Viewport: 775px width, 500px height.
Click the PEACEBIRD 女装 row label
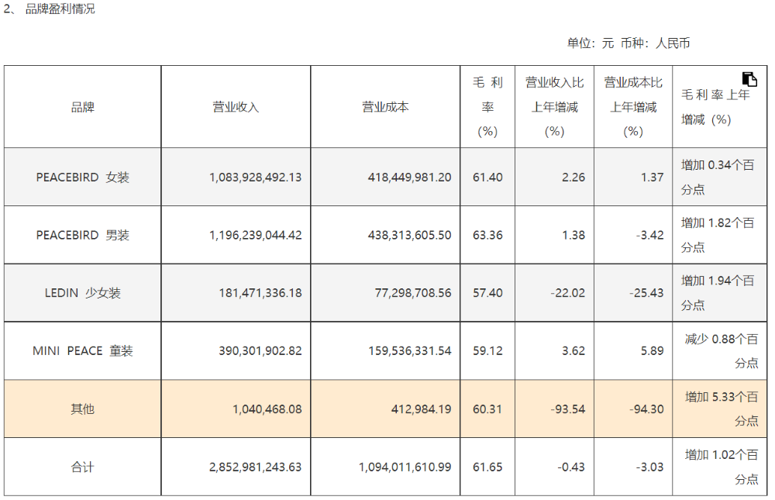83,177
